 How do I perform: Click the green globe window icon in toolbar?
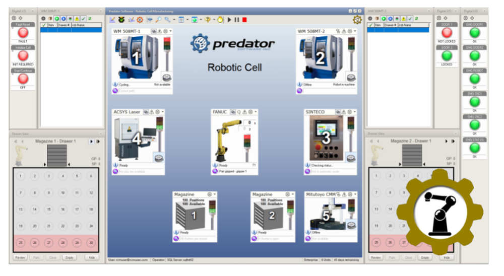coord(195,20)
